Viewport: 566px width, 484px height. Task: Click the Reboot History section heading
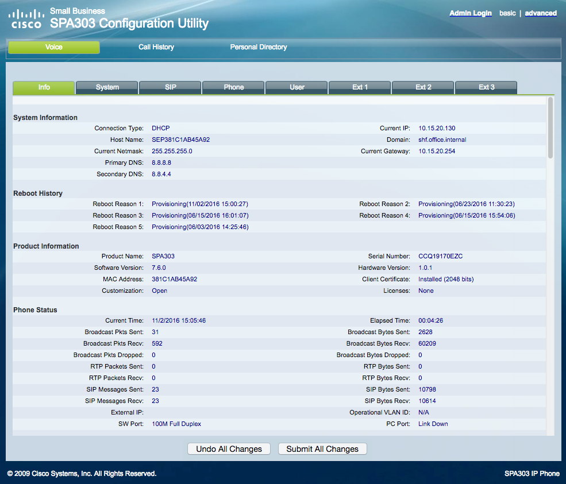[38, 193]
